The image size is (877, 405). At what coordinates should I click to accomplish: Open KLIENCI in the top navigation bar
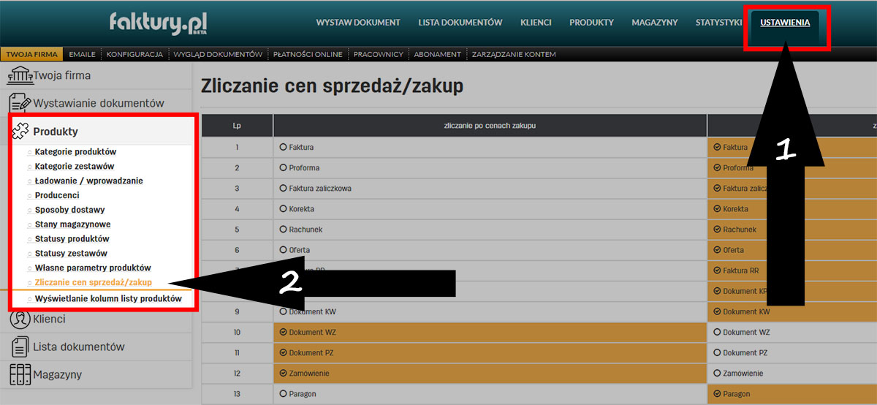(536, 23)
